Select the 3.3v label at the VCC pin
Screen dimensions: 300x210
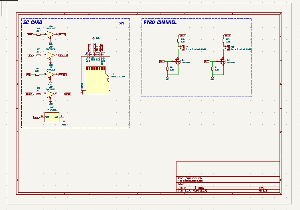coord(36,117)
